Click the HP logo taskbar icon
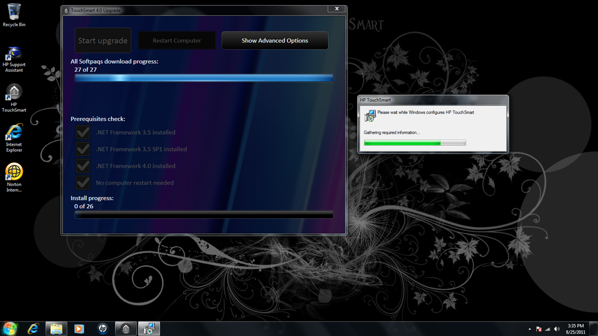Viewport: 598px width, 336px height. (103, 328)
